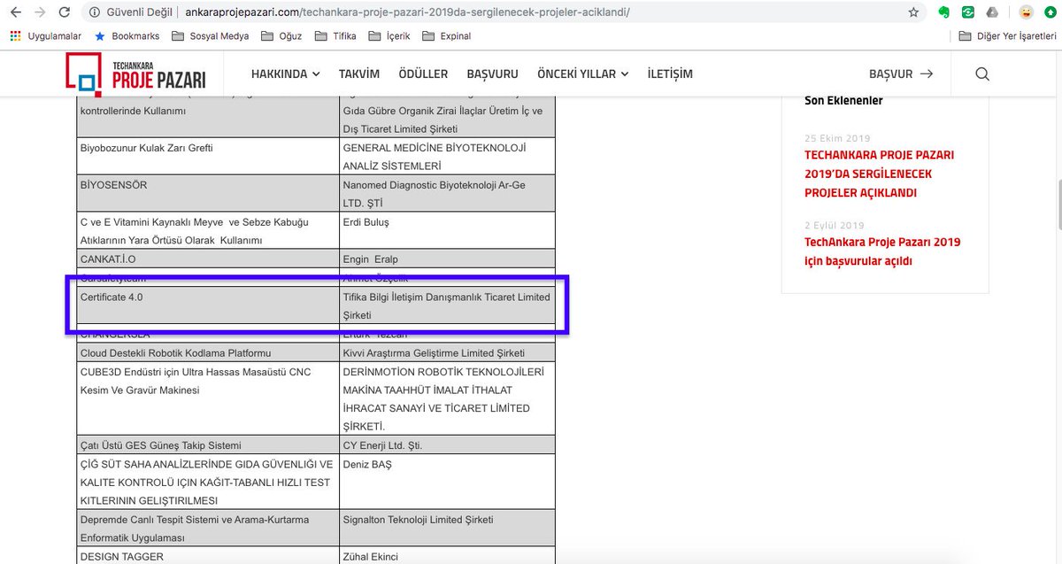Open the Uygulamalar apps grid shortcut
The width and height of the screenshot is (1062, 564).
click(46, 36)
